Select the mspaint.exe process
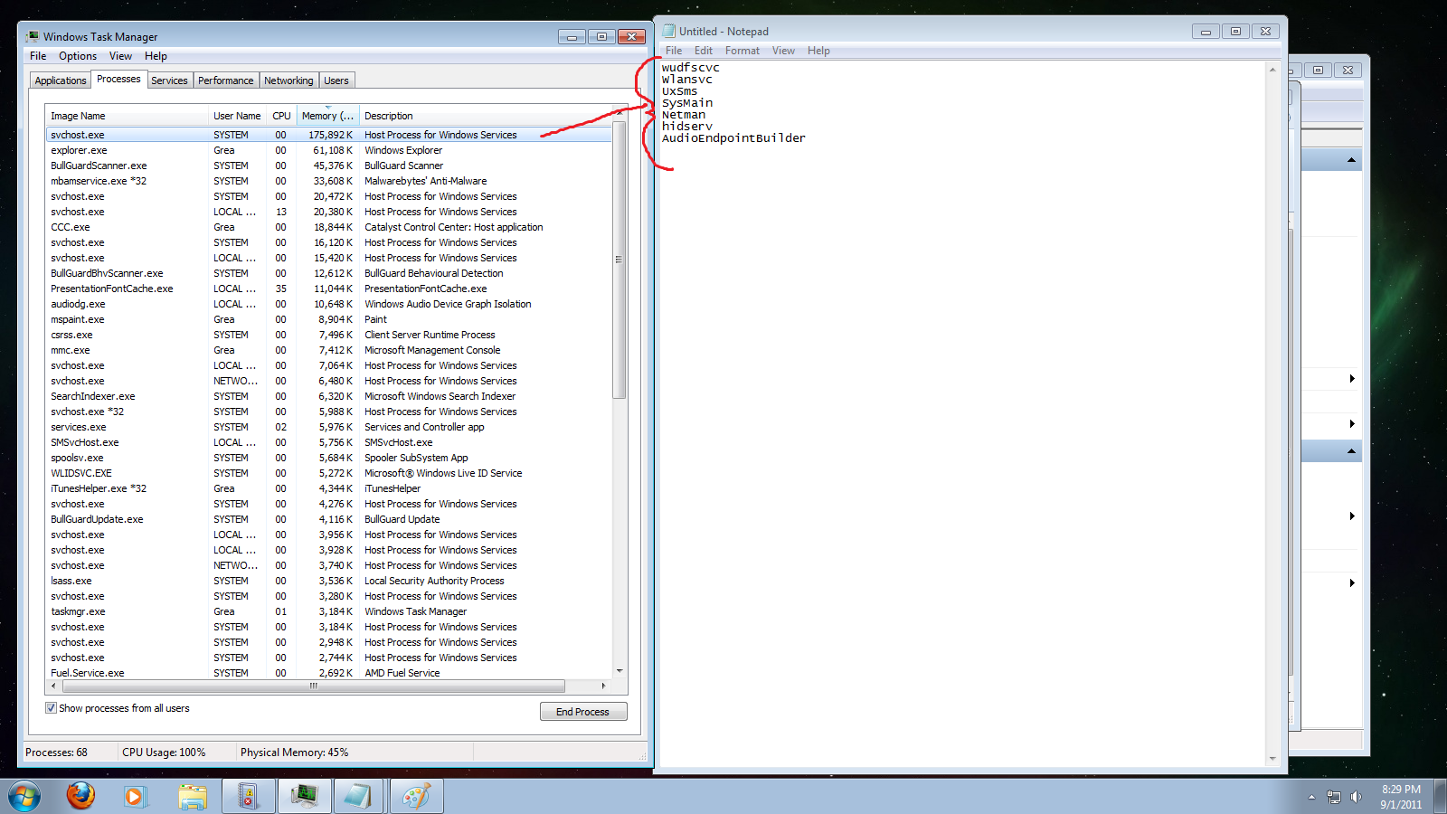 [329, 319]
